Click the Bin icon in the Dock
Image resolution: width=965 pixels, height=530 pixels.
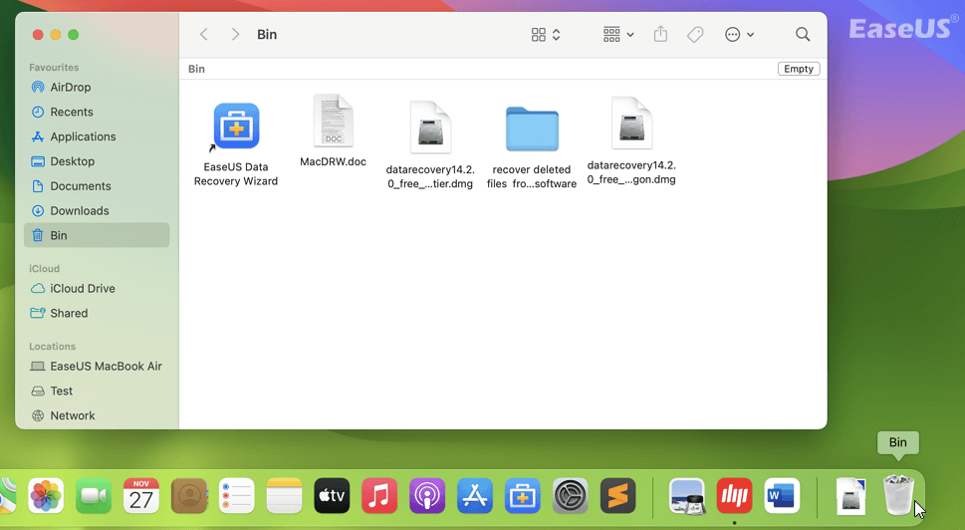(898, 495)
